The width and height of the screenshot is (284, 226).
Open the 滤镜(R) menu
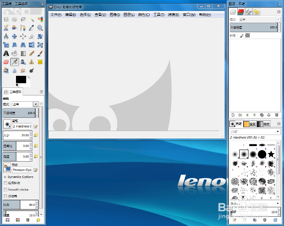click(174, 15)
